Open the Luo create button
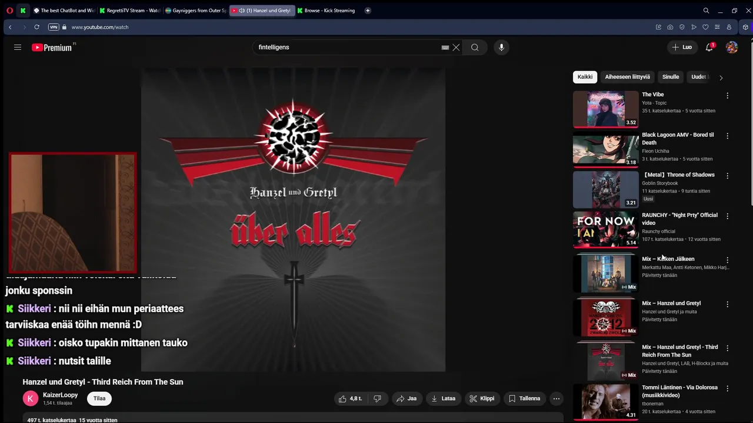753x423 pixels. [682, 47]
